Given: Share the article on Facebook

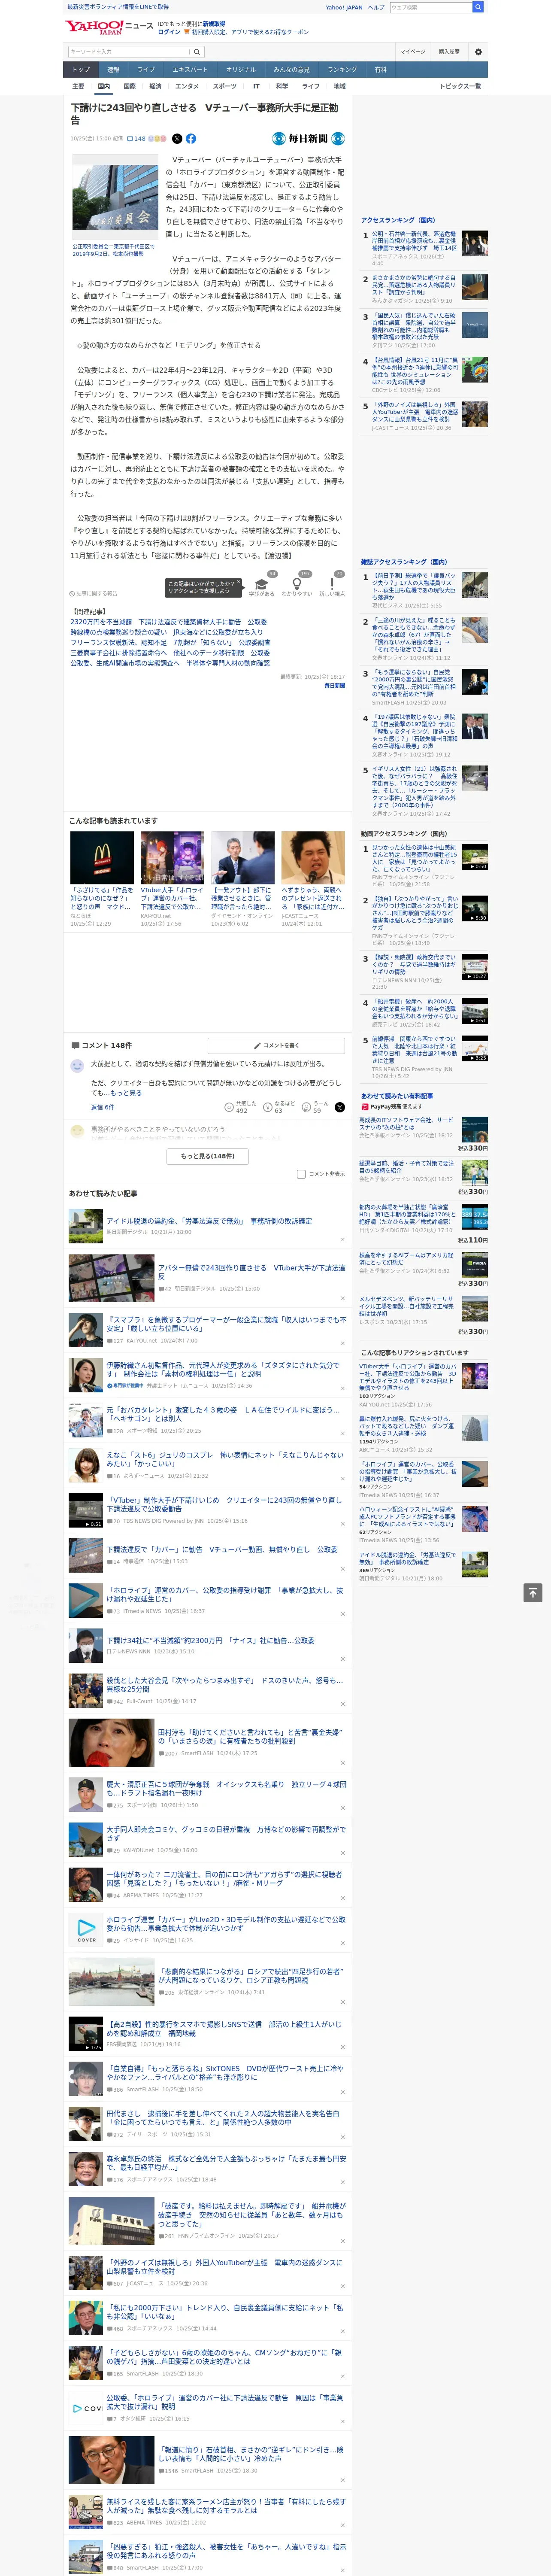Looking at the screenshot, I should [190, 139].
